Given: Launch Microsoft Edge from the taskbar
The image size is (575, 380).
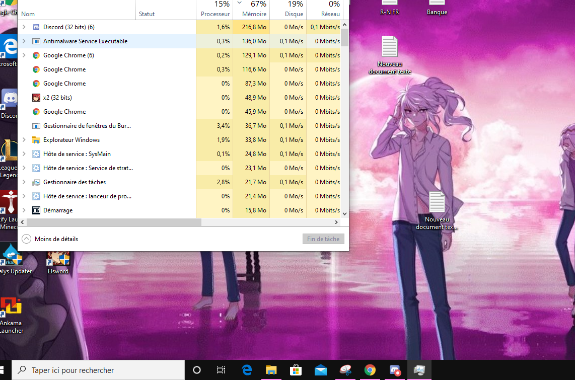Looking at the screenshot, I should [247, 370].
